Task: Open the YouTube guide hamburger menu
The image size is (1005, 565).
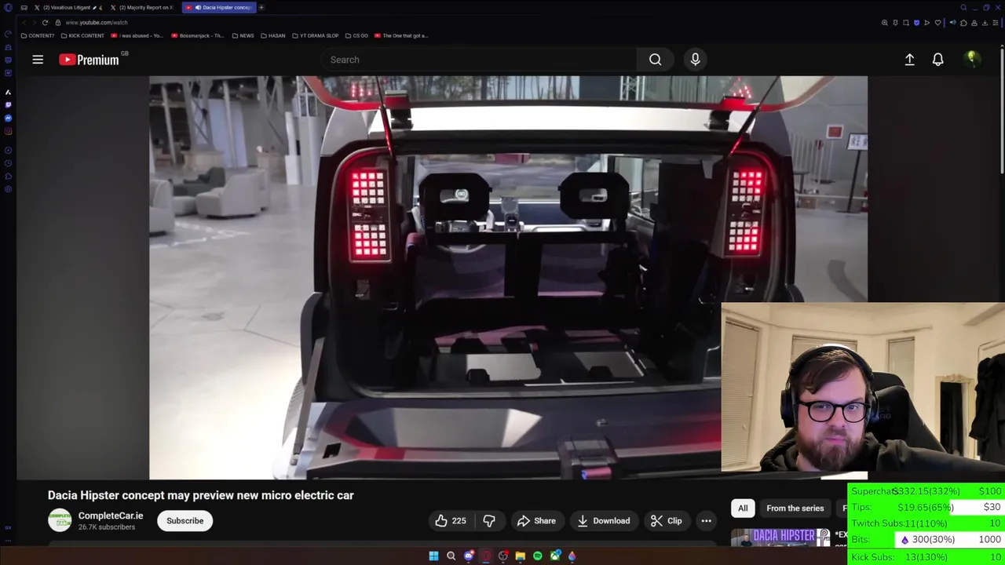Action: pyautogui.click(x=38, y=60)
